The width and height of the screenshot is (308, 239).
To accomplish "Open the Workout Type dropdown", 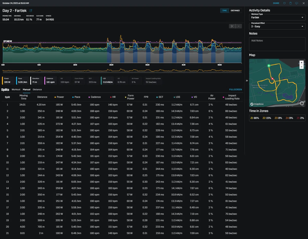I will pyautogui.click(x=277, y=17).
